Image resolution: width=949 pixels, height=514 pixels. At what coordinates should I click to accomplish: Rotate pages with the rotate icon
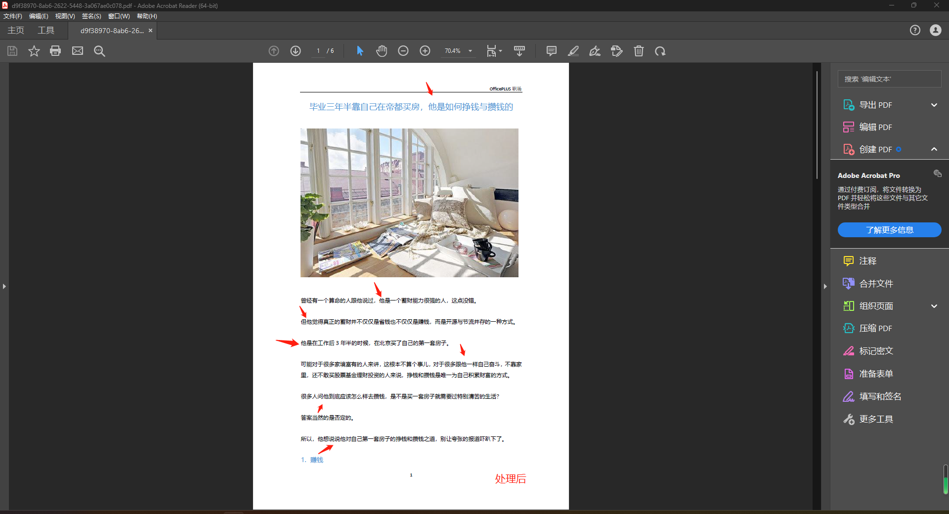[x=660, y=51]
